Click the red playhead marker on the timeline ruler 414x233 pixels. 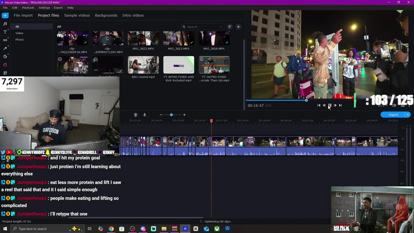pyautogui.click(x=211, y=121)
